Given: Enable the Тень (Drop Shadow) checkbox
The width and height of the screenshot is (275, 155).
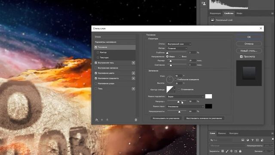Looking at the screenshot, I should click(x=96, y=89).
